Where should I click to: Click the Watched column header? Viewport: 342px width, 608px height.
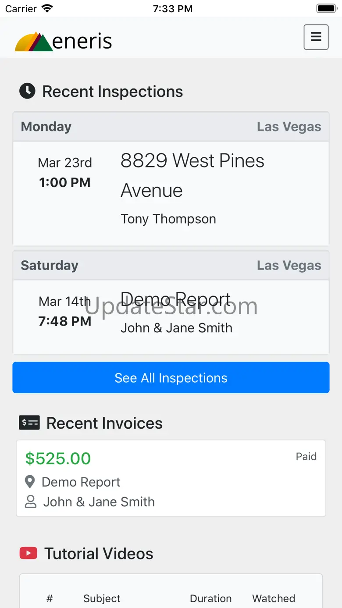pyautogui.click(x=274, y=598)
